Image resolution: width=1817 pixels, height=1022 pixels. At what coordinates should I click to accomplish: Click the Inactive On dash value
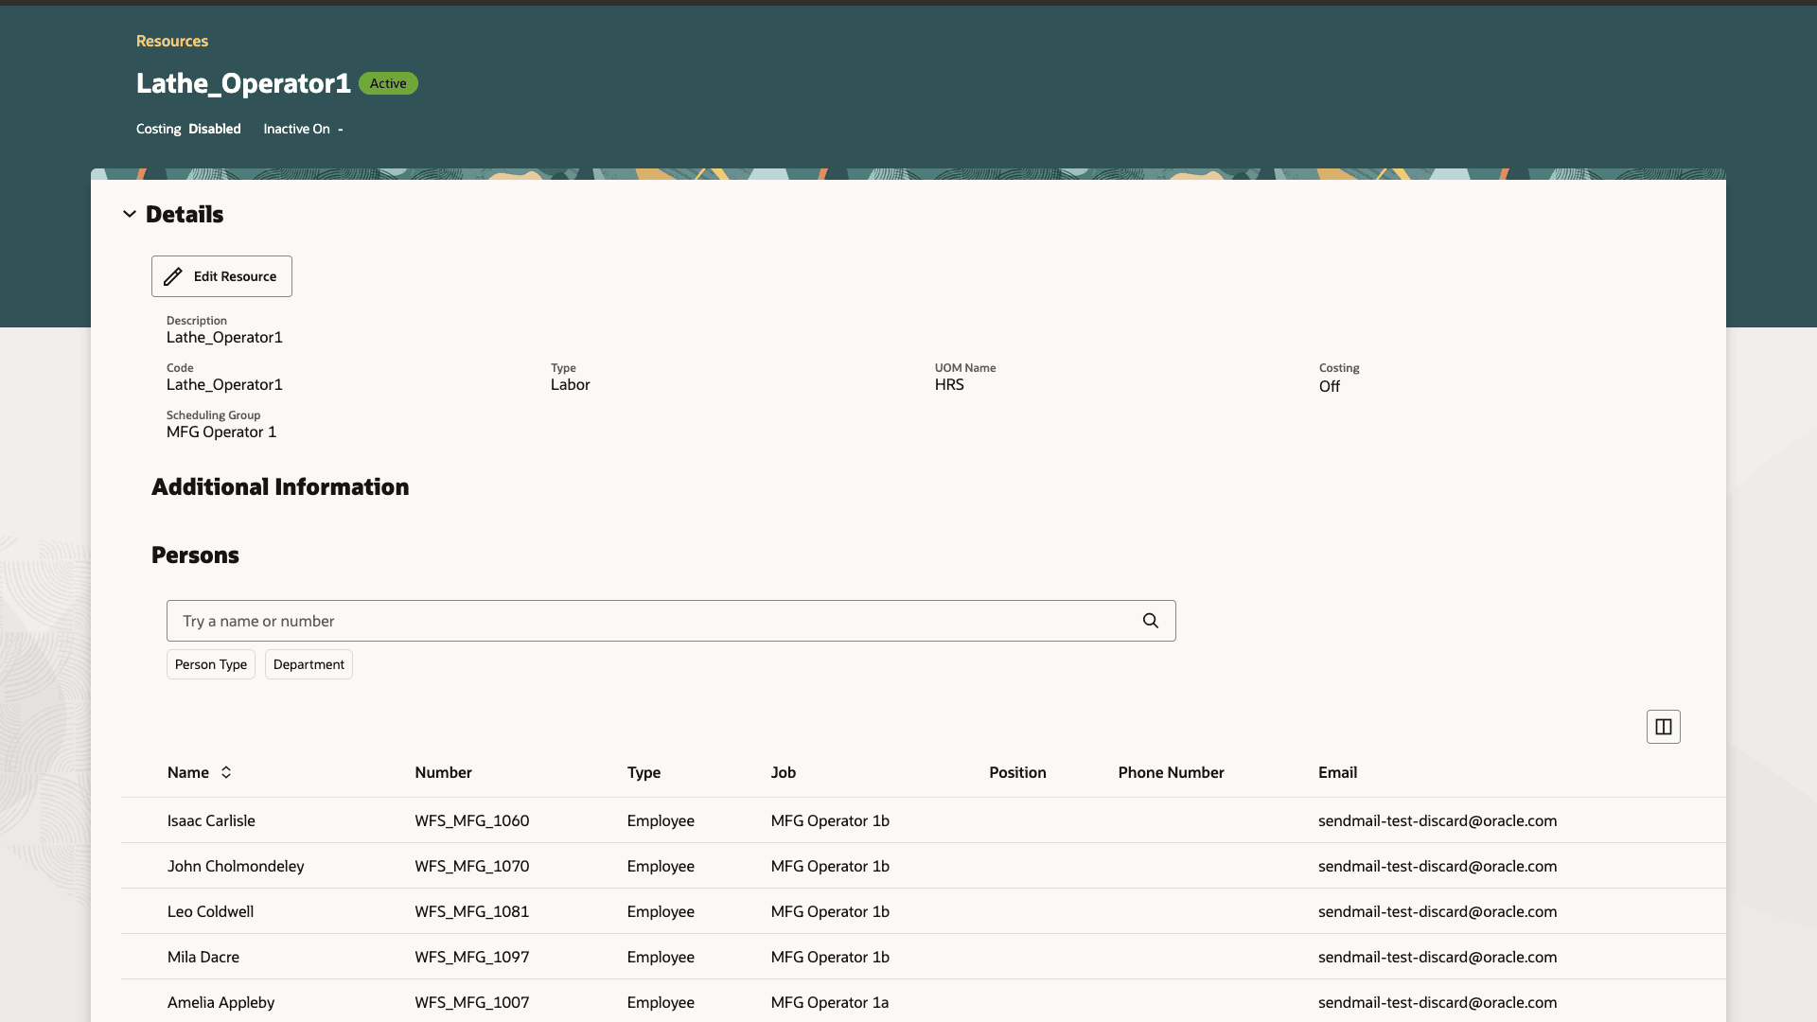coord(341,129)
